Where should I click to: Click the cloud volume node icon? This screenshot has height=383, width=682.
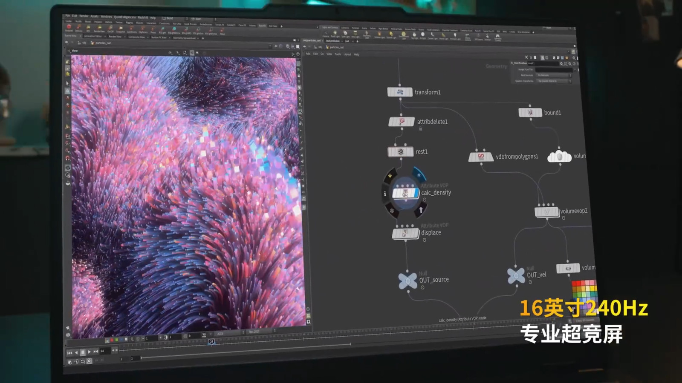pyautogui.click(x=559, y=157)
